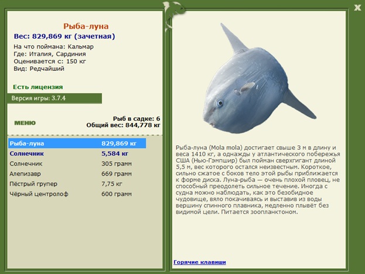365x274 pixels.
Task: Click the Рыб в садке count
Action: pyautogui.click(x=136, y=118)
